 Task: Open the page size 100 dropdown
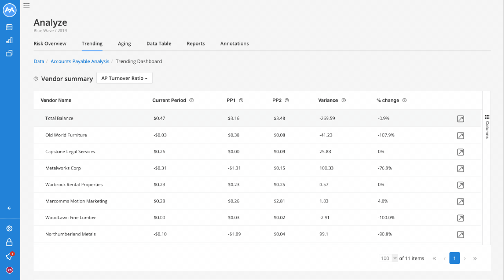(388, 258)
